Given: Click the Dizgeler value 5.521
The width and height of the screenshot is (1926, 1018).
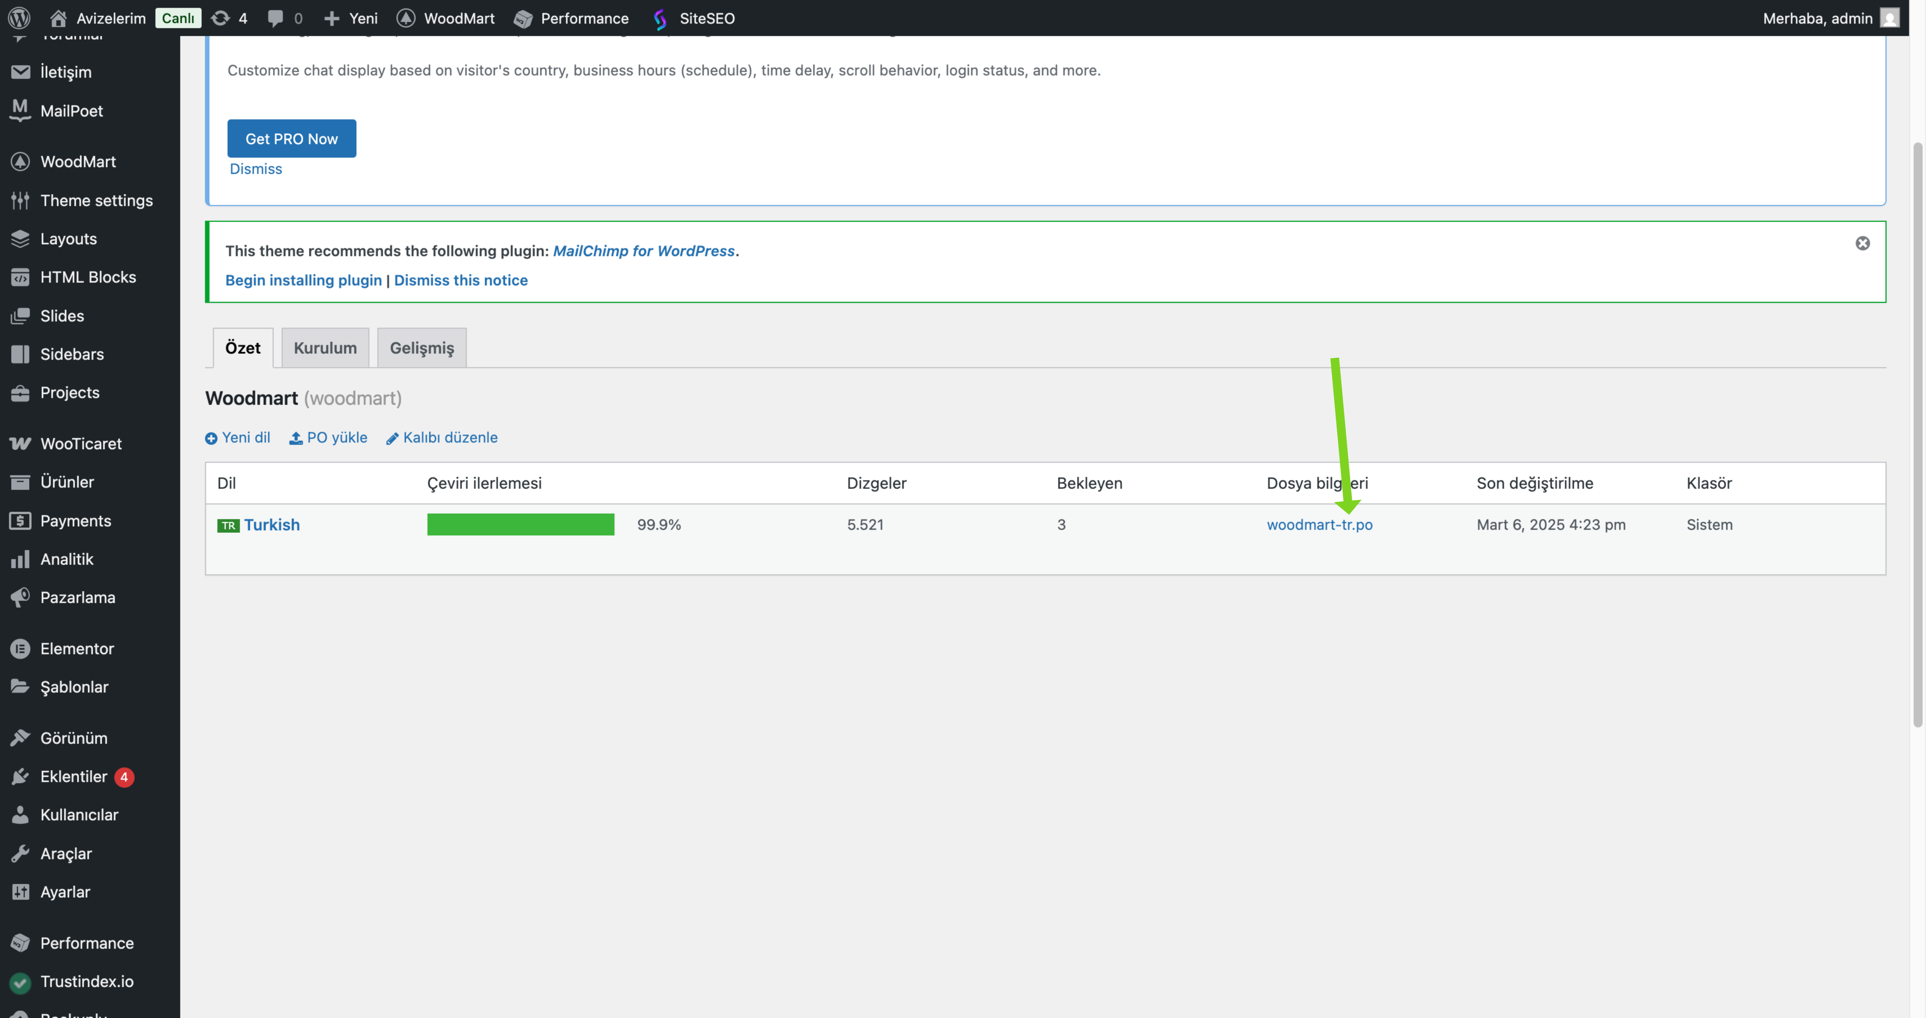Looking at the screenshot, I should [x=865, y=525].
